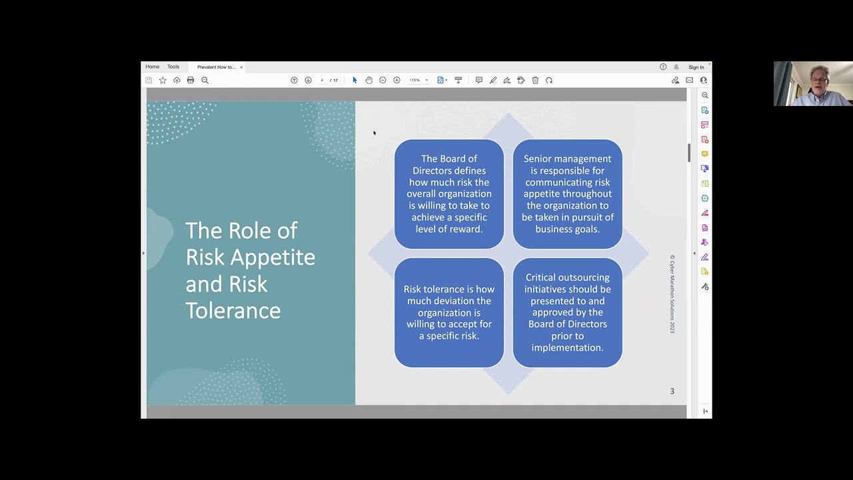This screenshot has width=853, height=480.
Task: Collapse the right tools pane arrow
Action: coord(694,253)
